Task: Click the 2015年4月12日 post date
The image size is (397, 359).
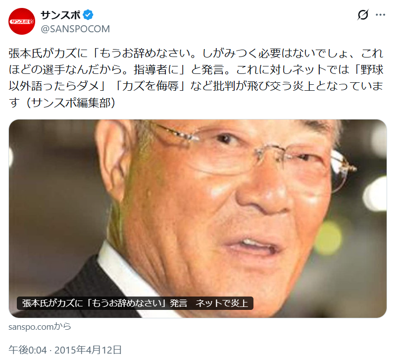Action: pyautogui.click(x=88, y=350)
